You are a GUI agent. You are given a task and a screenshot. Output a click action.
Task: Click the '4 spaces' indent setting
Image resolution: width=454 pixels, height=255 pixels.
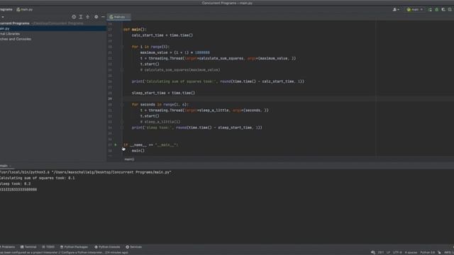[x=411, y=252]
